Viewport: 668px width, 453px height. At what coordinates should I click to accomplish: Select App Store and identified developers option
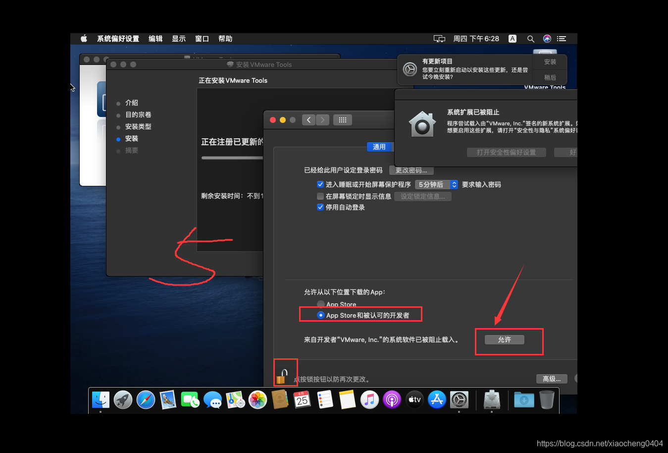[321, 315]
